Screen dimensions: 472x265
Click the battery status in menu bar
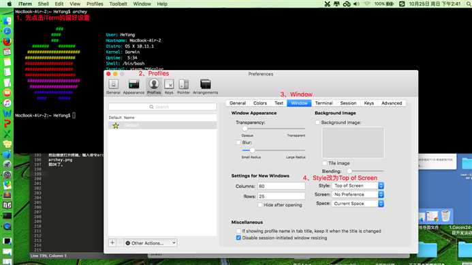pyautogui.click(x=384, y=4)
